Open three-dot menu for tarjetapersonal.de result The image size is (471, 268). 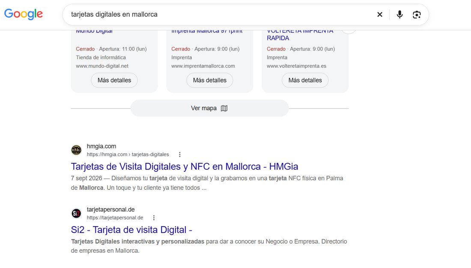tap(154, 218)
